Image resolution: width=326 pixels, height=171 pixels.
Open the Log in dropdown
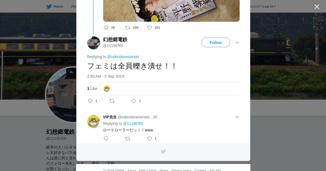click(x=269, y=7)
